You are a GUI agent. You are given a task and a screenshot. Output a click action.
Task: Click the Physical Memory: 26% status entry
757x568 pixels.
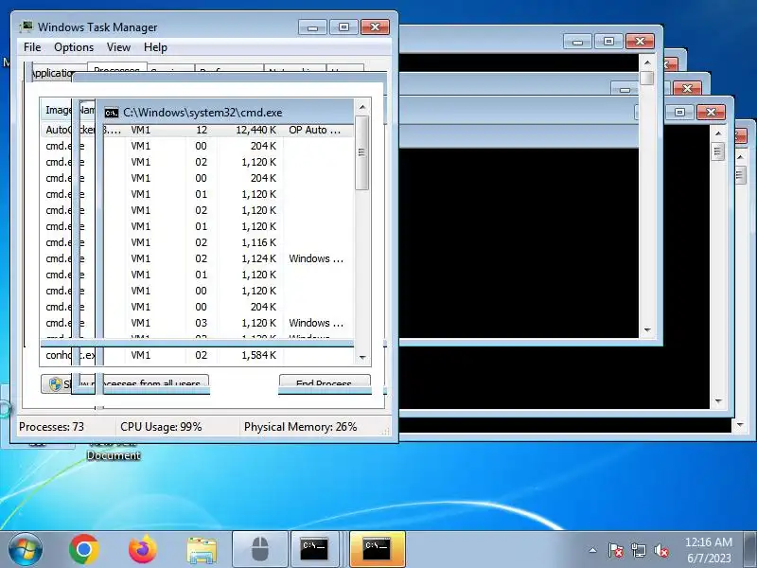pyautogui.click(x=300, y=427)
